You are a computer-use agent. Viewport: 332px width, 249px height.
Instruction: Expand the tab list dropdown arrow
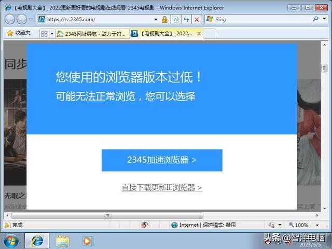[52, 34]
